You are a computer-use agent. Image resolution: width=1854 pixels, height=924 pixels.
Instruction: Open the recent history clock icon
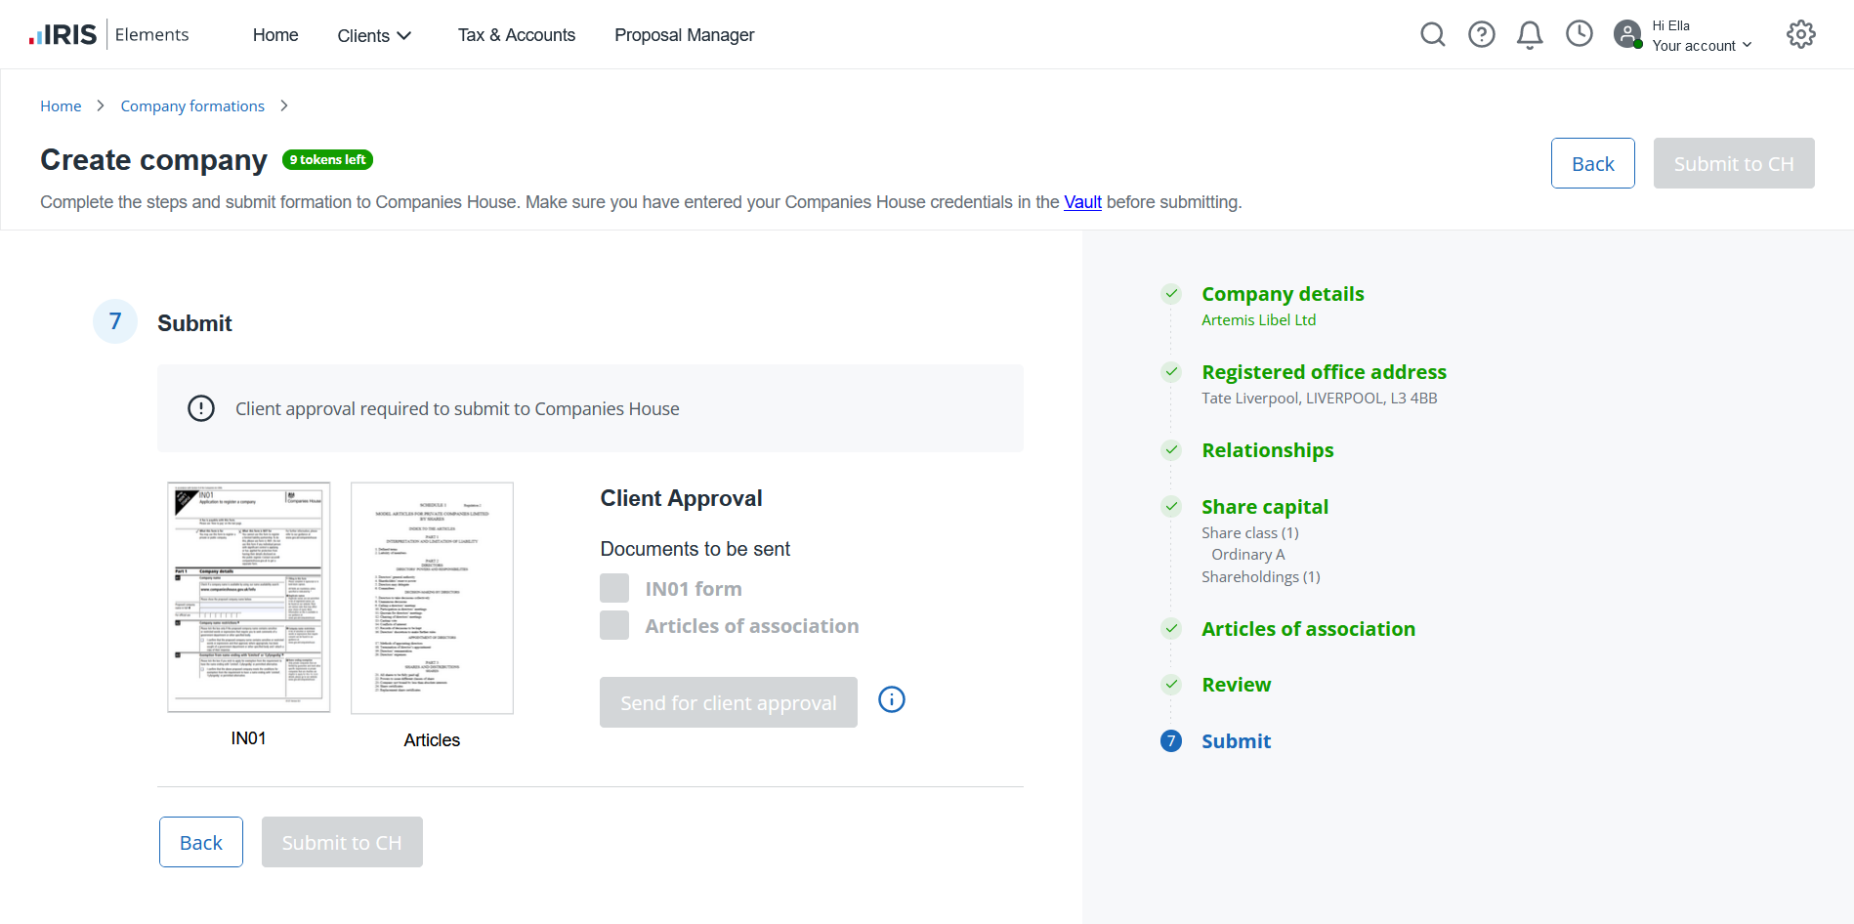[x=1579, y=34]
